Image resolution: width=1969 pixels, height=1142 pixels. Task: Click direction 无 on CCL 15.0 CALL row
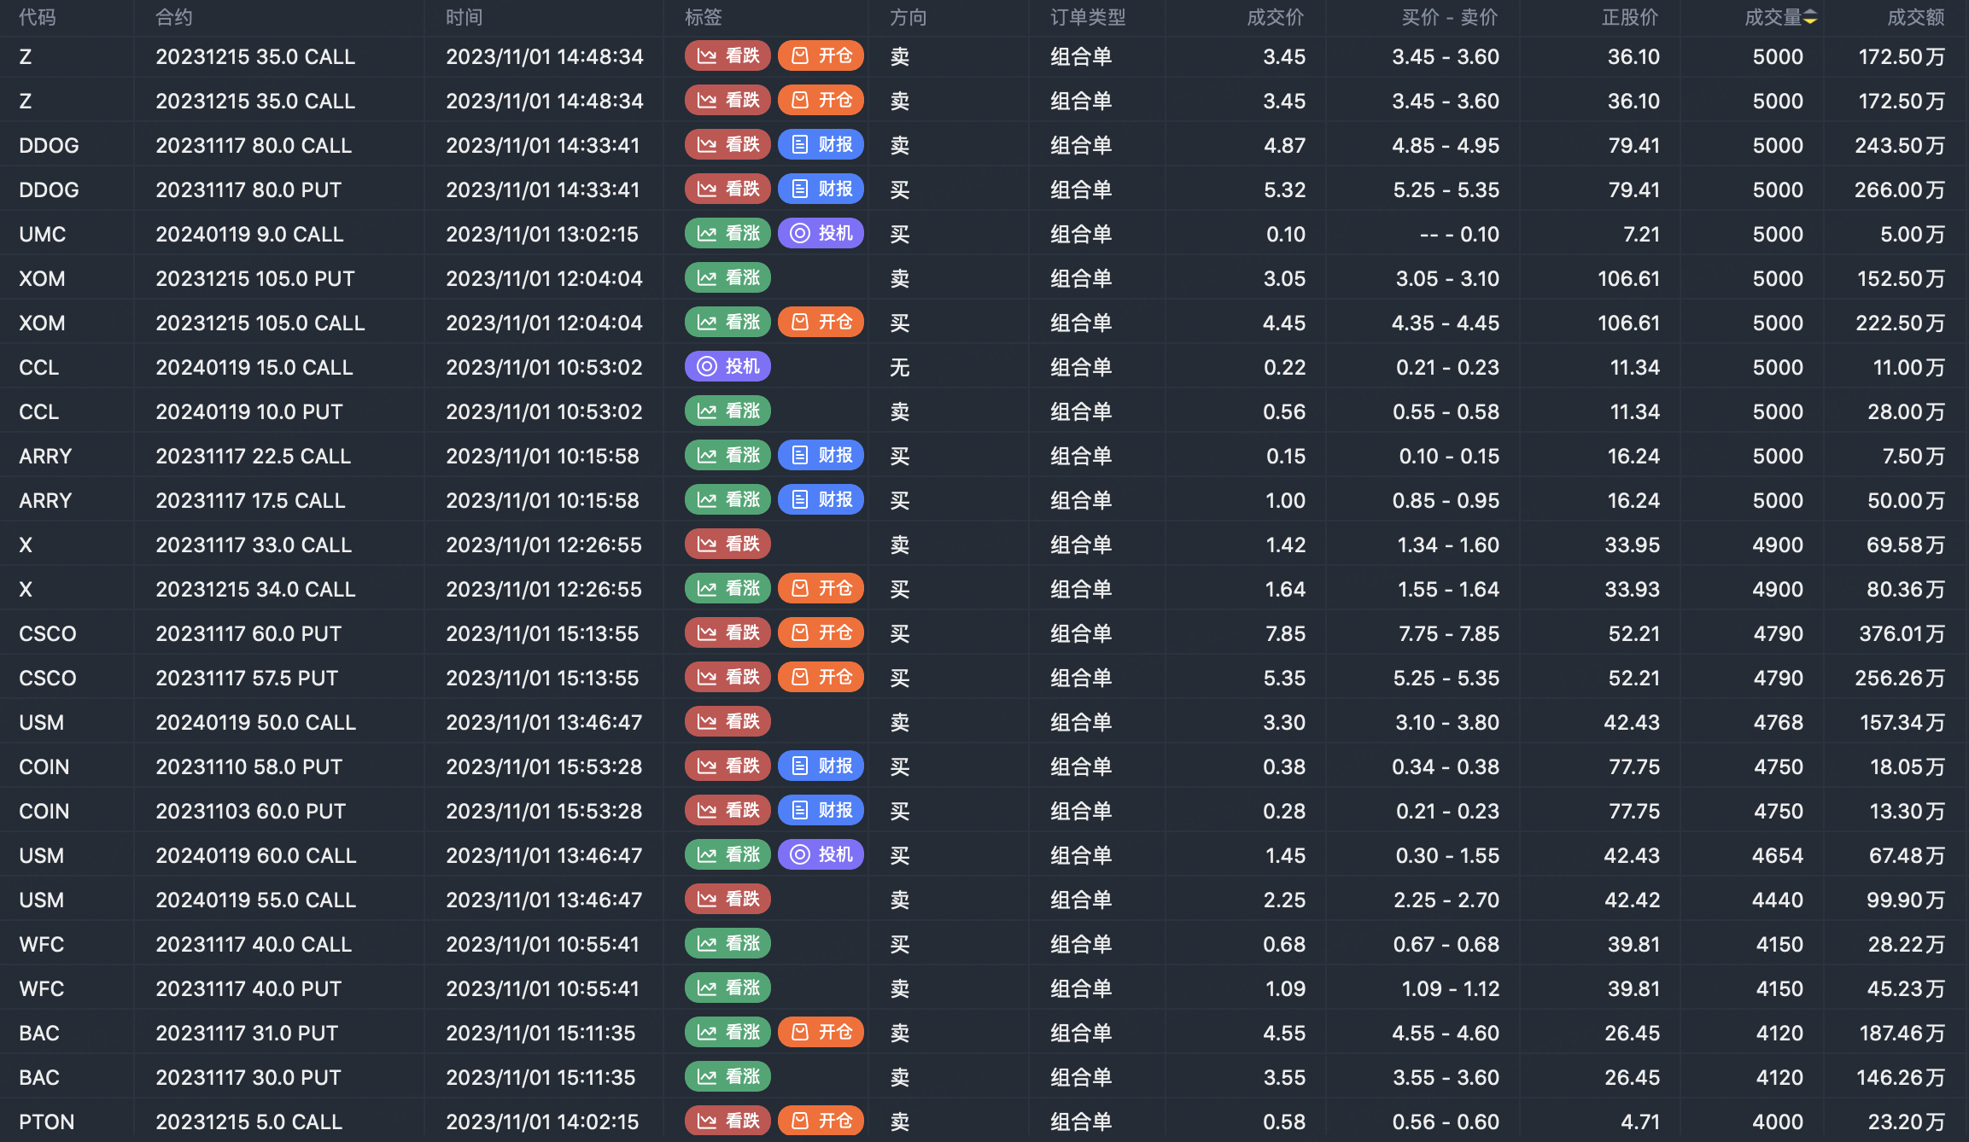tap(900, 367)
